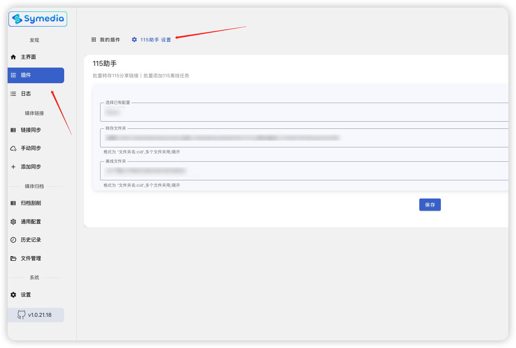516x348 pixels.
Task: Click the 通用配置 gear icon
Action: (13, 222)
